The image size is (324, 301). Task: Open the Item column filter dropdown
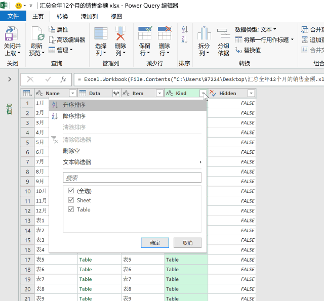[x=159, y=94]
